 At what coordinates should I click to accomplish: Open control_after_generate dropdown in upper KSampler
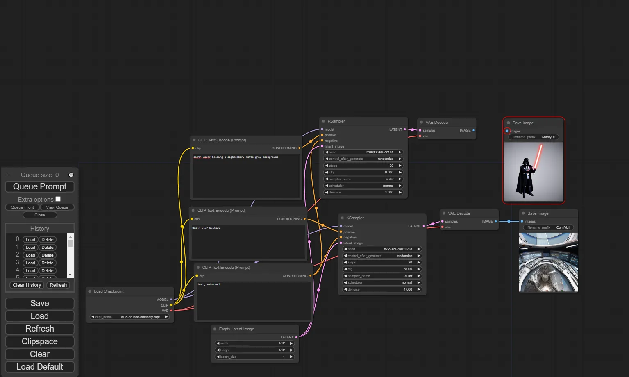[x=363, y=159]
